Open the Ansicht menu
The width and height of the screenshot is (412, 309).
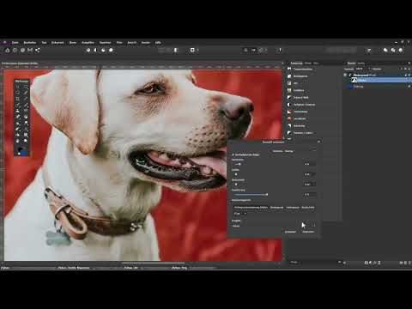tap(132, 43)
